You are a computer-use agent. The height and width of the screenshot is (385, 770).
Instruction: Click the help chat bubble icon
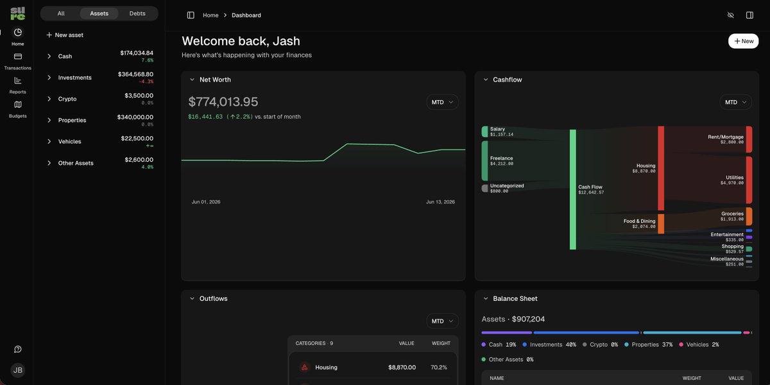click(x=18, y=349)
